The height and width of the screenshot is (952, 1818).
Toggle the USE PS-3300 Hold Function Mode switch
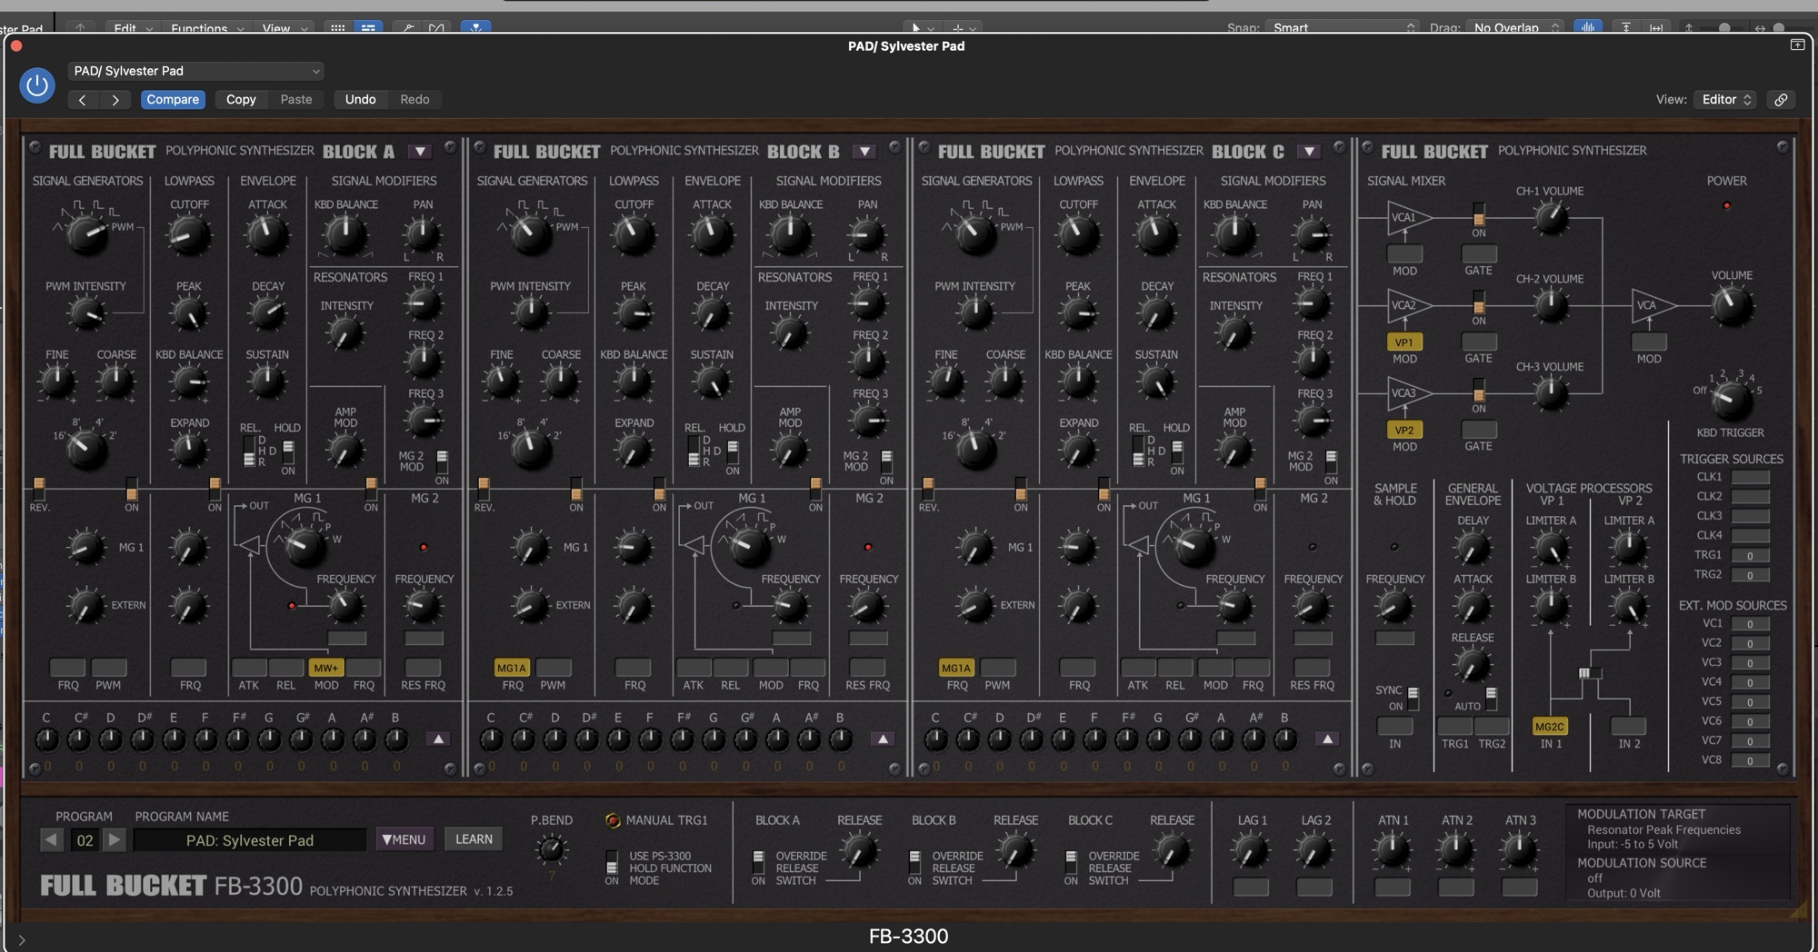tap(612, 862)
